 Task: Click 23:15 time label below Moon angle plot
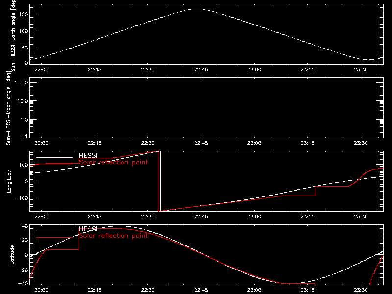[x=308, y=143]
